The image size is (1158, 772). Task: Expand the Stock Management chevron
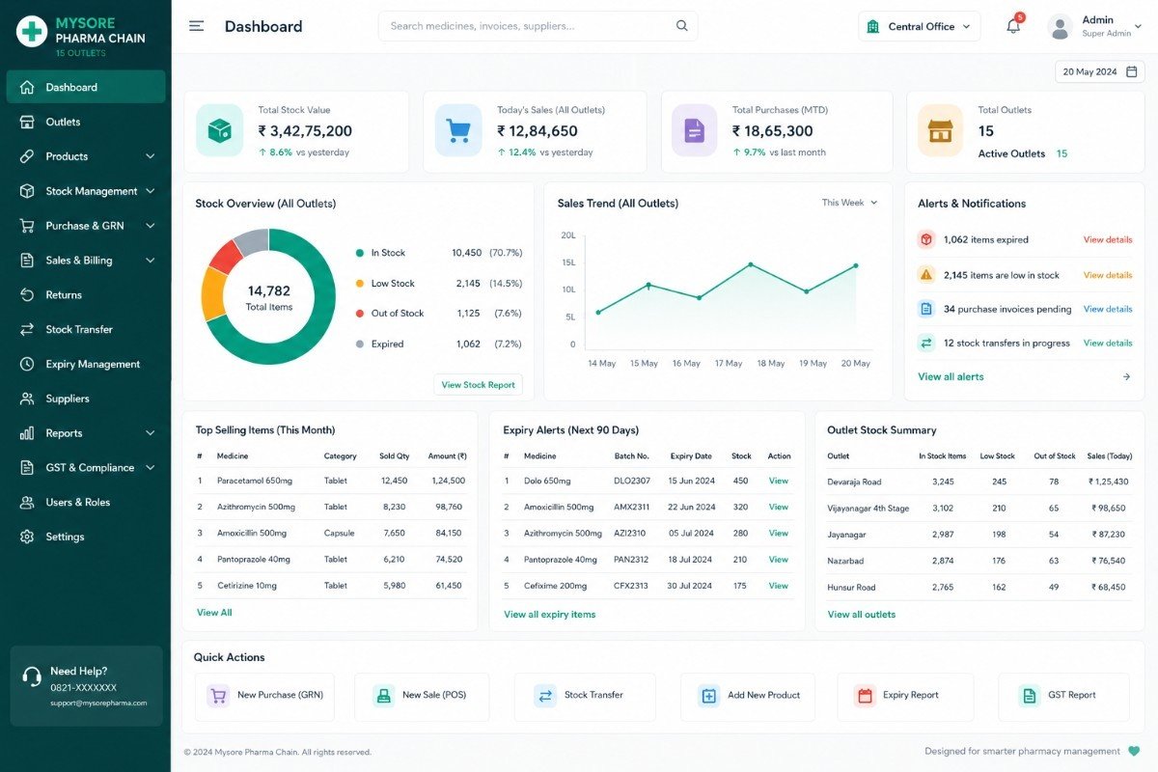[x=151, y=191]
